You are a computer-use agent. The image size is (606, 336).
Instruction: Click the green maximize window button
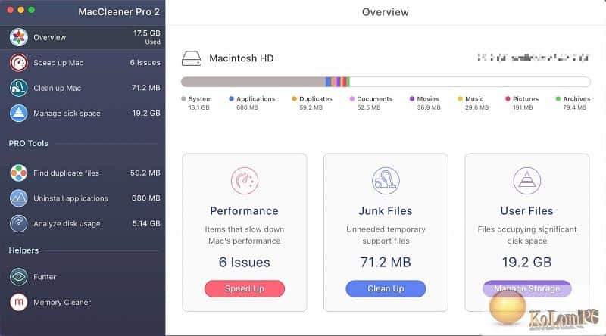tap(32, 10)
